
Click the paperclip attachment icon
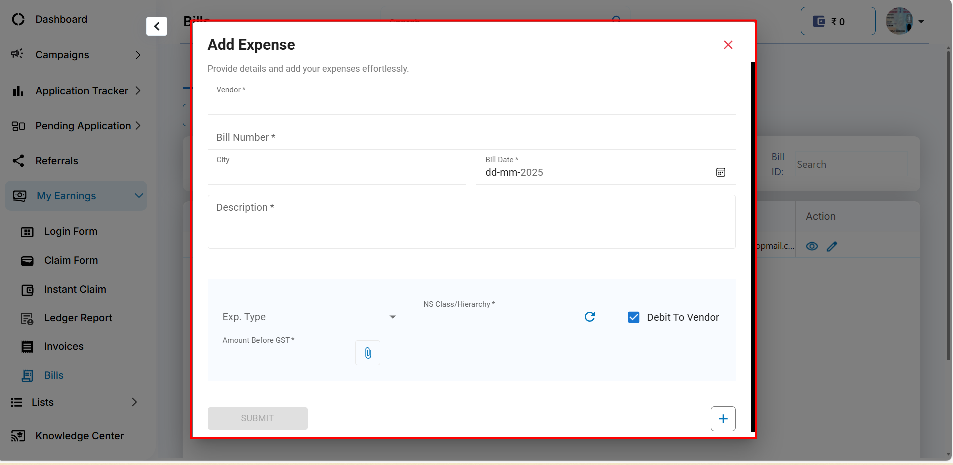pos(368,353)
